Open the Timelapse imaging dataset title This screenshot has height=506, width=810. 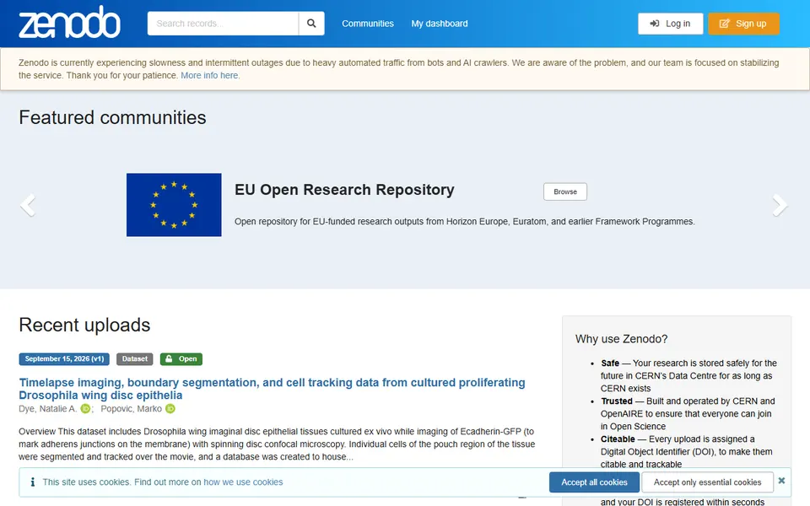[272, 389]
